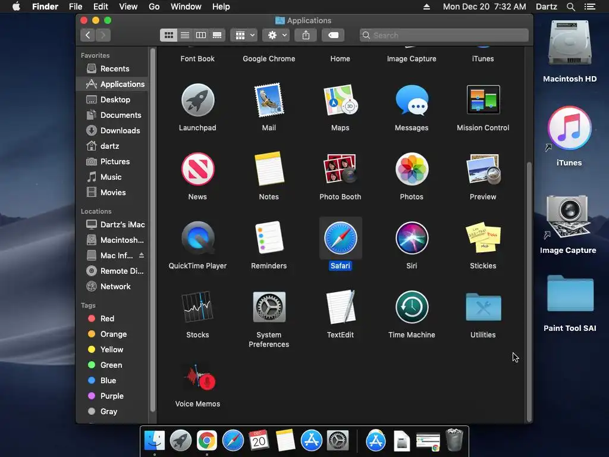This screenshot has width=609, height=457.
Task: Filter by the Green tag
Action: point(112,365)
